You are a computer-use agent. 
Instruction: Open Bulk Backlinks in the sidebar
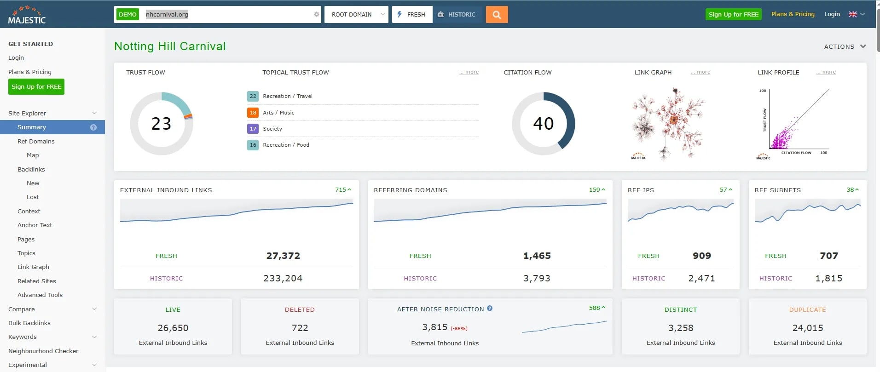coord(29,323)
